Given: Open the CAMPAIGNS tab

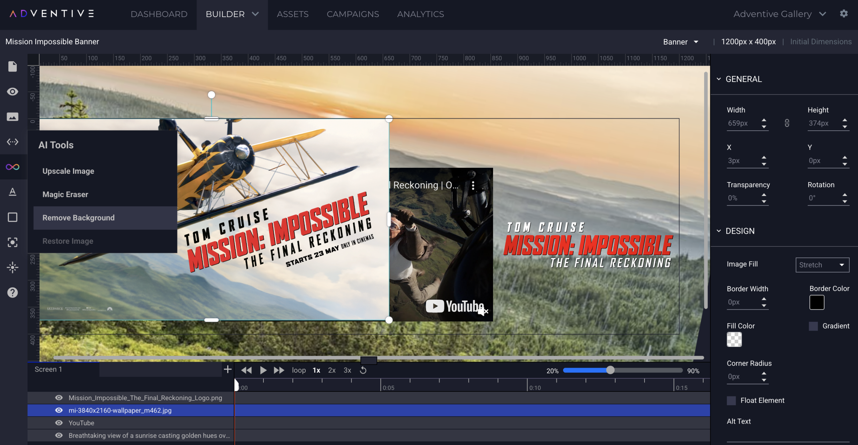Looking at the screenshot, I should (x=353, y=14).
